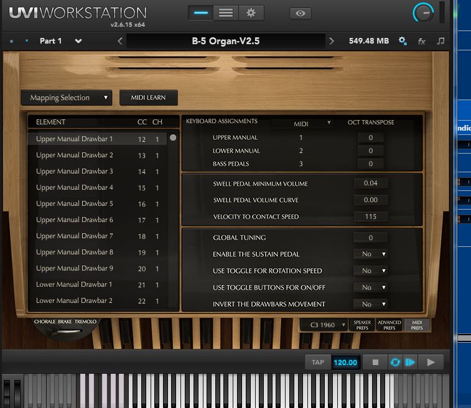This screenshot has height=408, width=471.
Task: Switch to MIDI Prefs tab
Action: 417,325
